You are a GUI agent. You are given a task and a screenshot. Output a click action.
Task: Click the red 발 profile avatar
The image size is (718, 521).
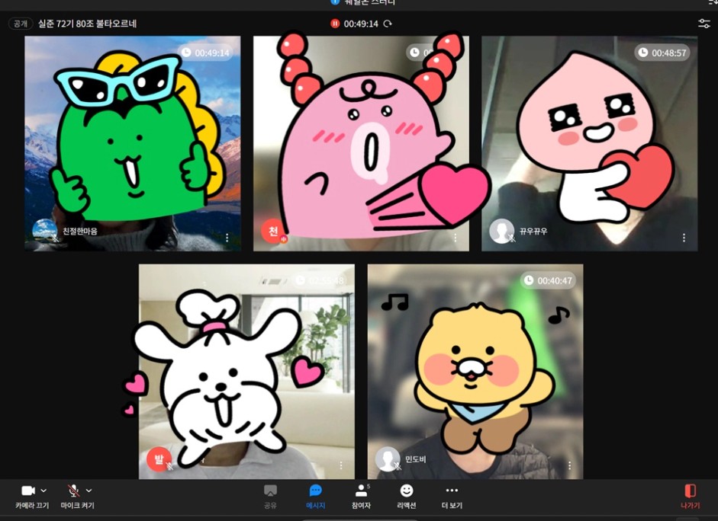159,459
